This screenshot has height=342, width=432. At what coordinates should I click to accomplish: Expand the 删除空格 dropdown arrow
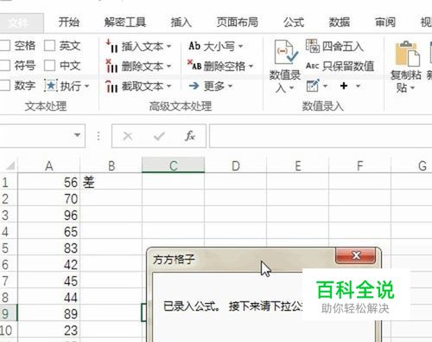coord(251,67)
